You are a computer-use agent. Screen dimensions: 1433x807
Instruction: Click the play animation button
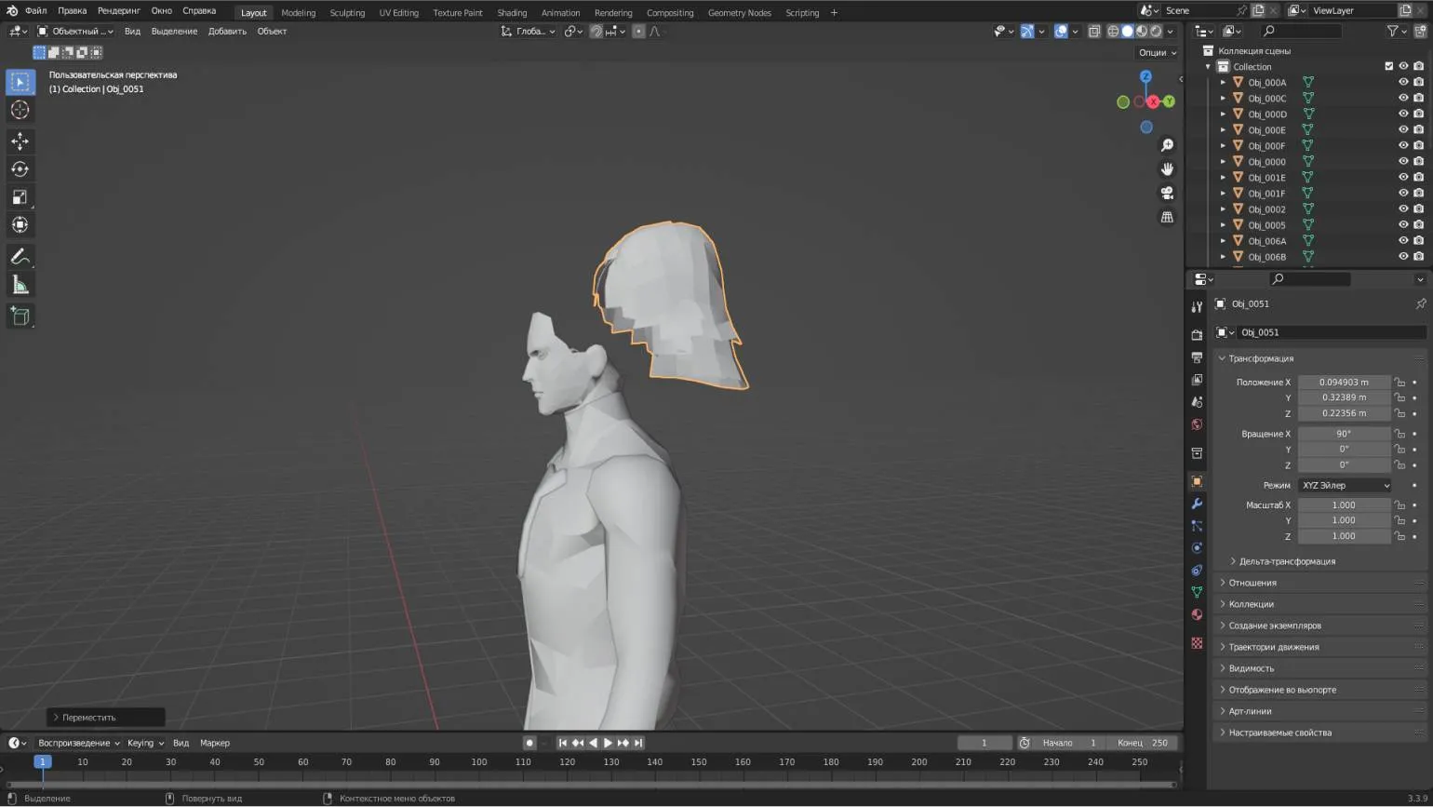[x=608, y=743]
